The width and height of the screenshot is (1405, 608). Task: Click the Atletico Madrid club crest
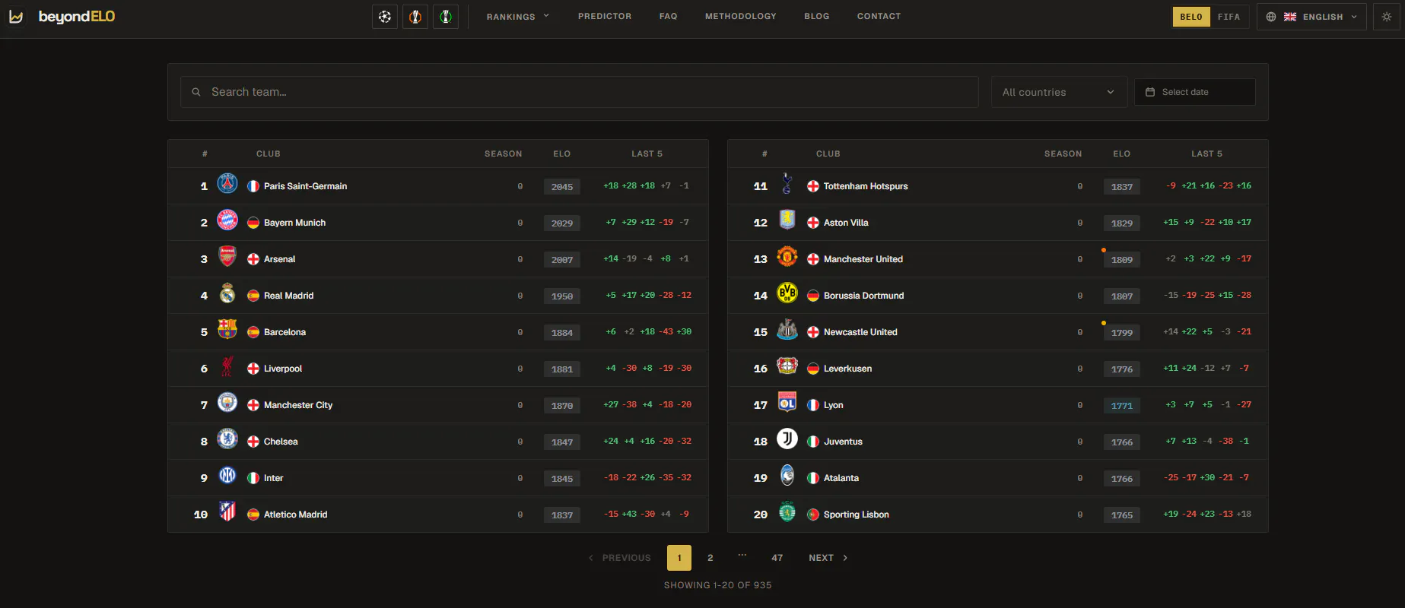pyautogui.click(x=227, y=511)
